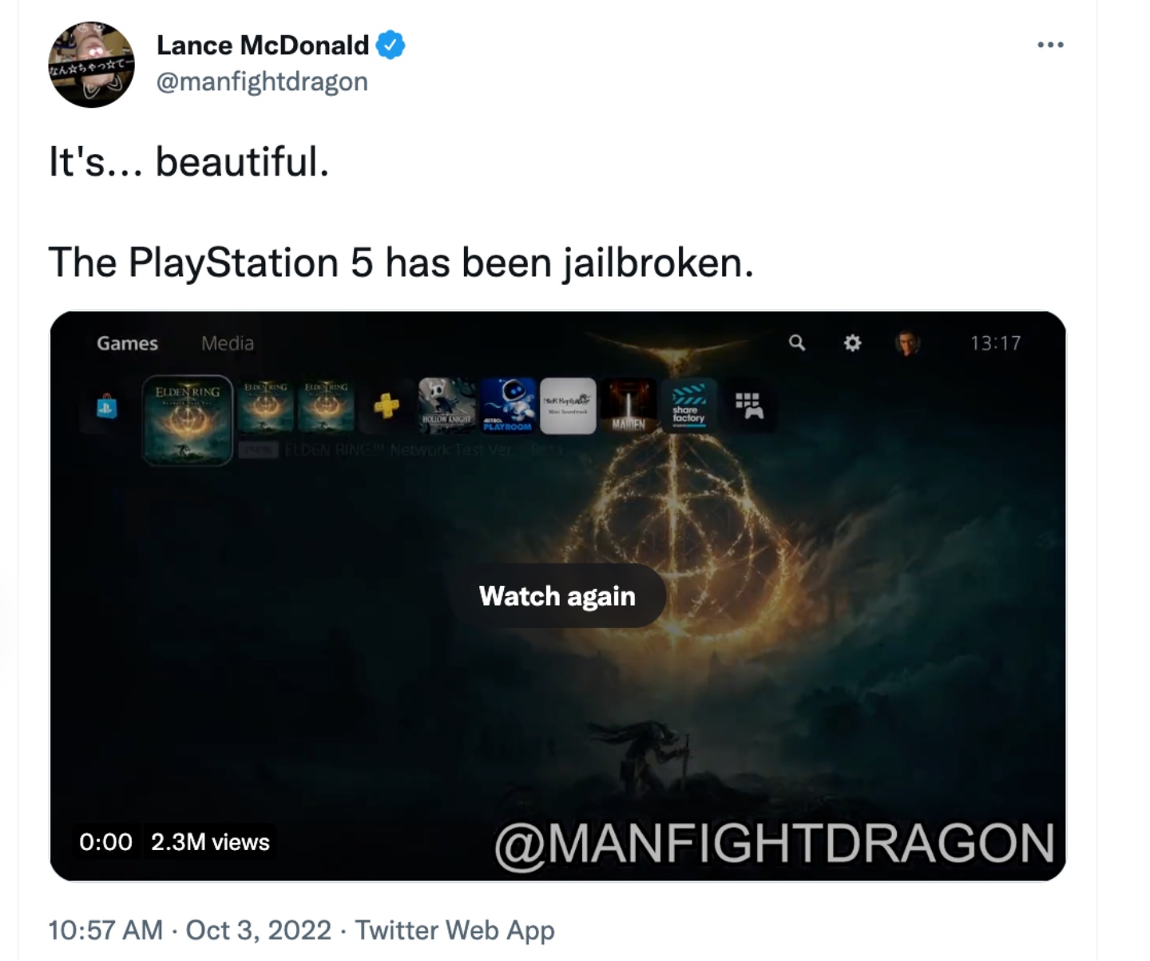Select the large Elden Ring game tile

click(x=188, y=419)
